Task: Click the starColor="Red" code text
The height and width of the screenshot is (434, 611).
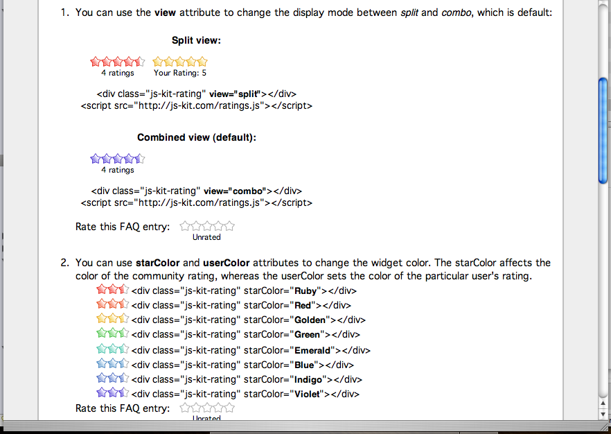Action: pos(241,305)
